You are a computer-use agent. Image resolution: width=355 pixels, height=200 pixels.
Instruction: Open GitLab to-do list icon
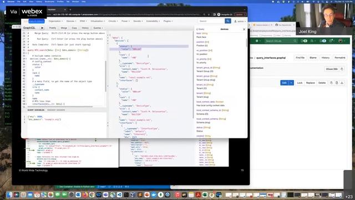pyautogui.click(x=323, y=41)
